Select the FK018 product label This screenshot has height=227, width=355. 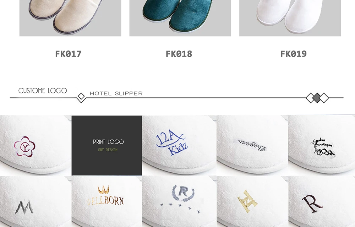click(179, 54)
